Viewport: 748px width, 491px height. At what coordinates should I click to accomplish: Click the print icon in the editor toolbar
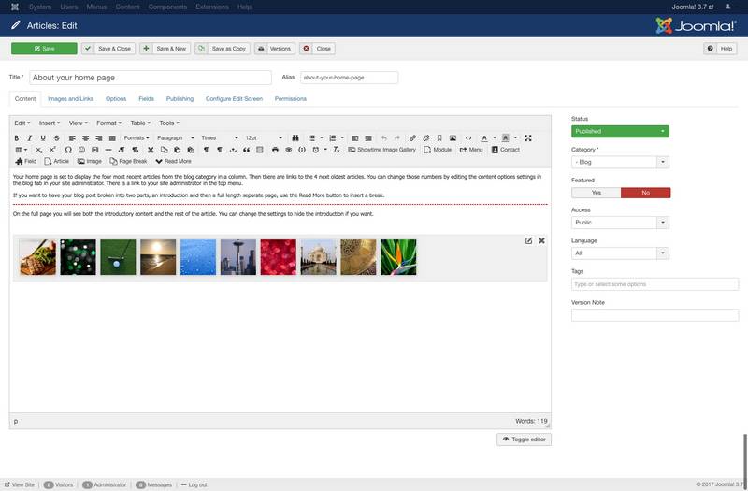[275, 150]
